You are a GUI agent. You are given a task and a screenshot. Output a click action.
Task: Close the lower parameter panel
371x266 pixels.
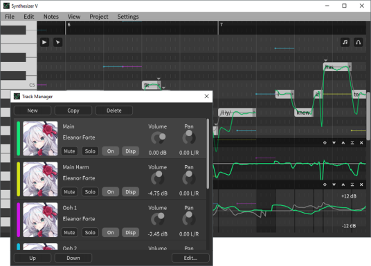click(x=361, y=184)
